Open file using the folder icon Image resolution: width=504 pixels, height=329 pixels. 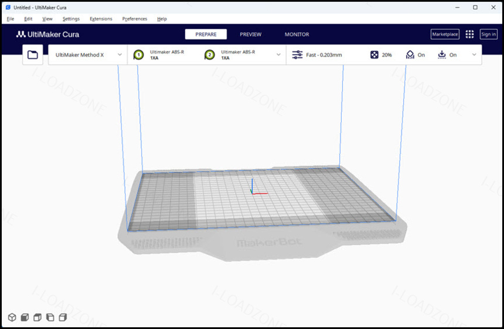pos(32,55)
